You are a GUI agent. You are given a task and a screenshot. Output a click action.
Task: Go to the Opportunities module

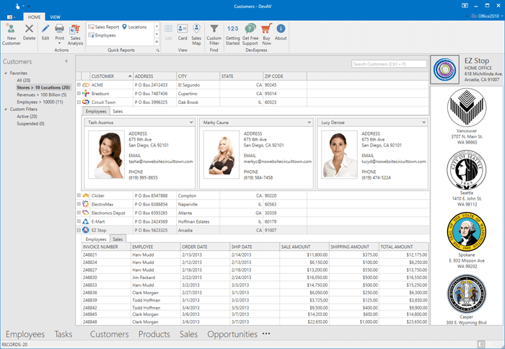pos(232,335)
